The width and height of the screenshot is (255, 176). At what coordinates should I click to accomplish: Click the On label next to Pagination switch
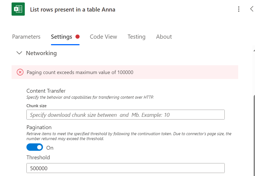click(x=50, y=148)
